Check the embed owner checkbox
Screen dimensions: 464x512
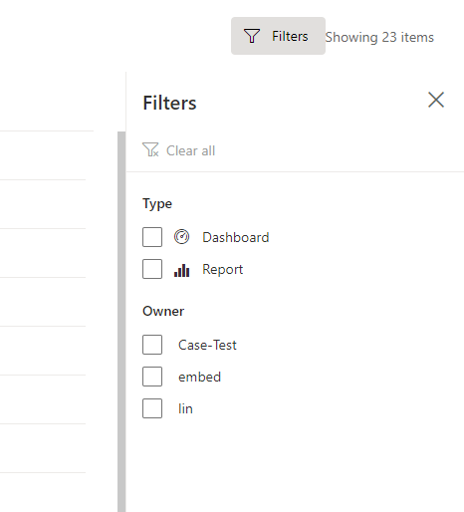point(152,377)
